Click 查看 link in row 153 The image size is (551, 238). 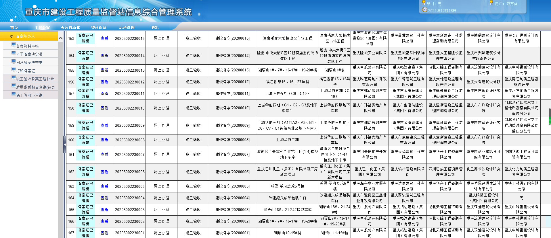pyautogui.click(x=104, y=38)
